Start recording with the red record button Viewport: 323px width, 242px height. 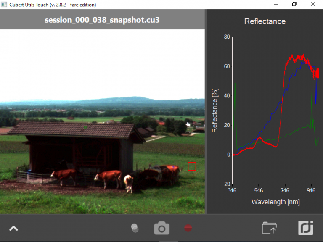click(188, 228)
